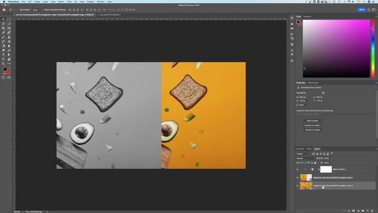Select the Brush tool
The width and height of the screenshot is (378, 213).
point(4,37)
